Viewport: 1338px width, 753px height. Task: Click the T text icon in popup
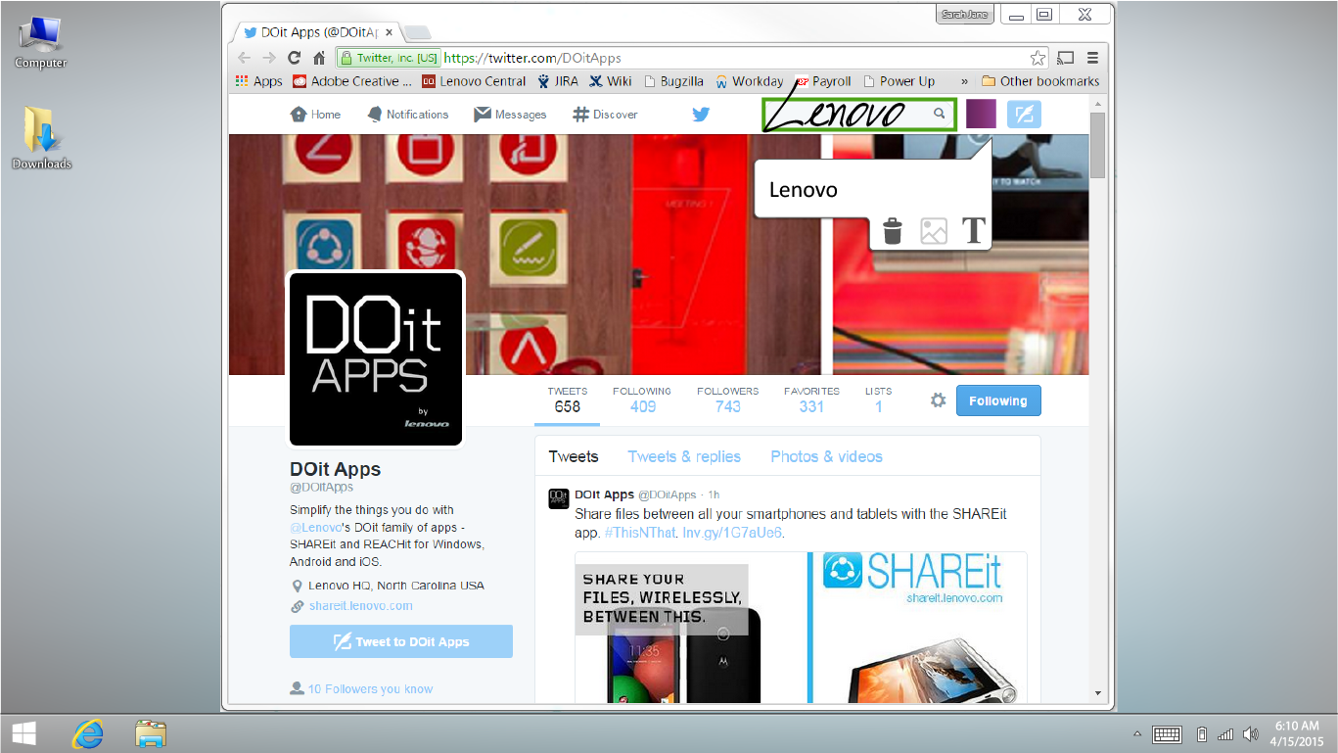pyautogui.click(x=973, y=230)
